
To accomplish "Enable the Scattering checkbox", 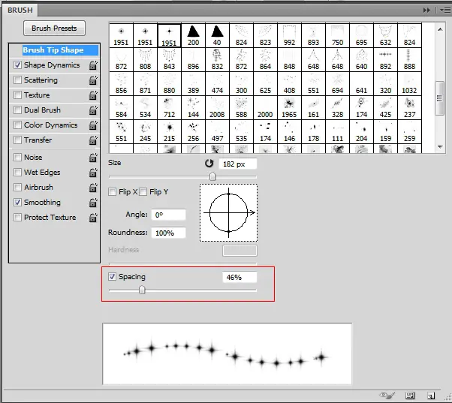I will [17, 80].
